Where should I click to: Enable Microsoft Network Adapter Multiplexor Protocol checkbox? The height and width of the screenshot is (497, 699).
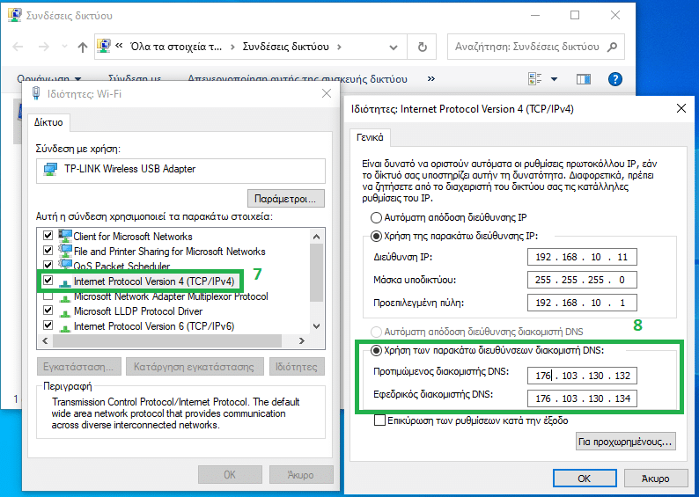[48, 296]
